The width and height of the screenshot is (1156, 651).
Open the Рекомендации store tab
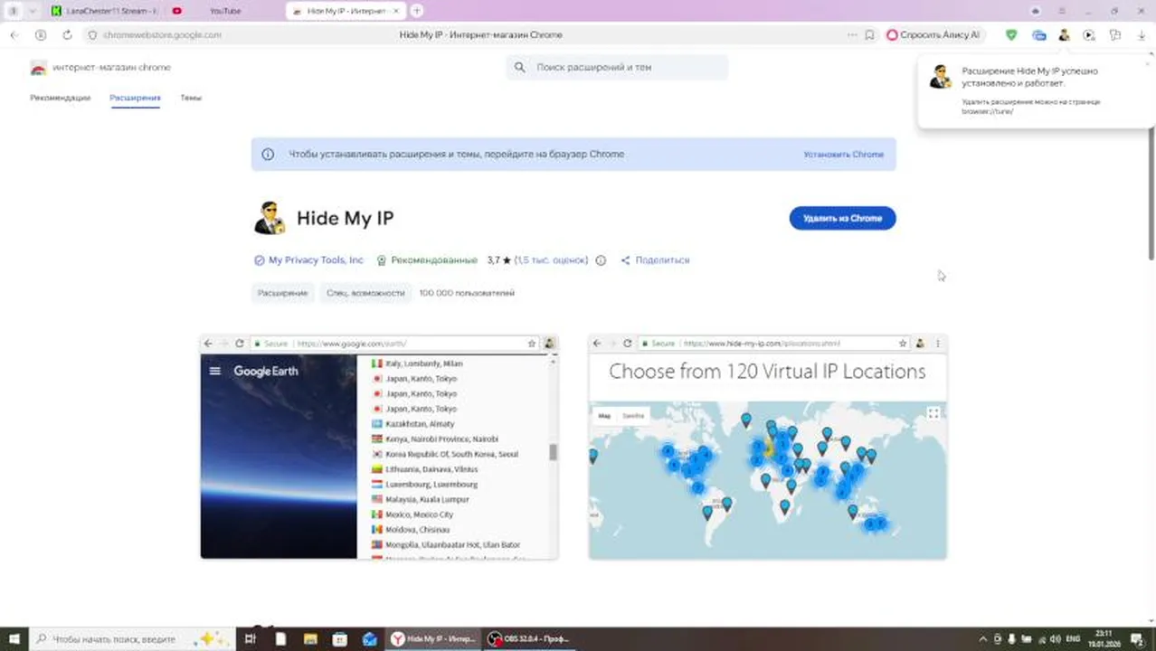click(x=61, y=98)
